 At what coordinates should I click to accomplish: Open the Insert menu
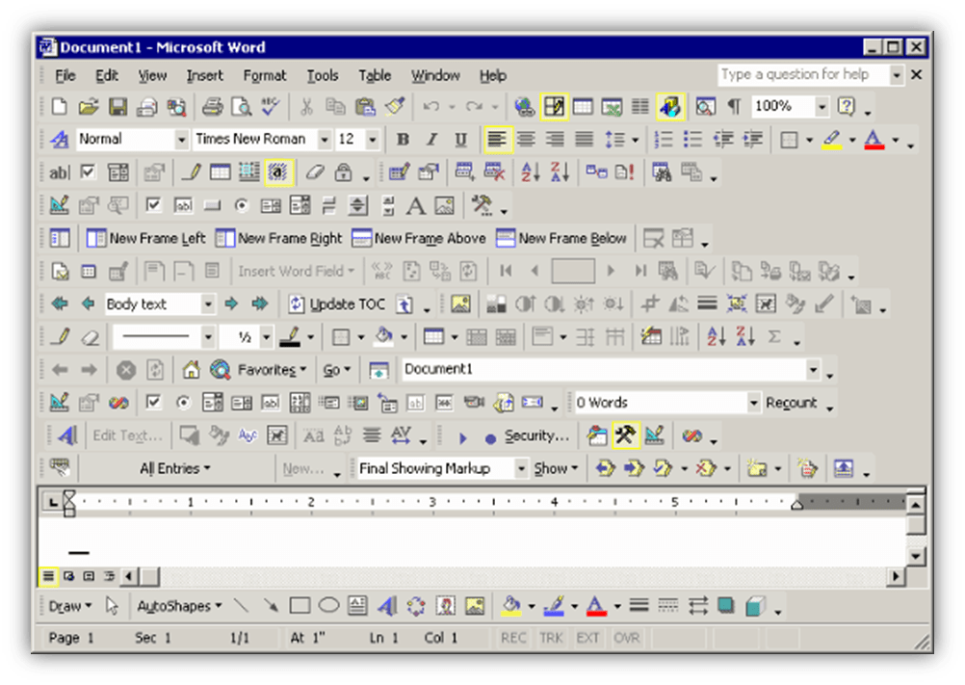205,76
